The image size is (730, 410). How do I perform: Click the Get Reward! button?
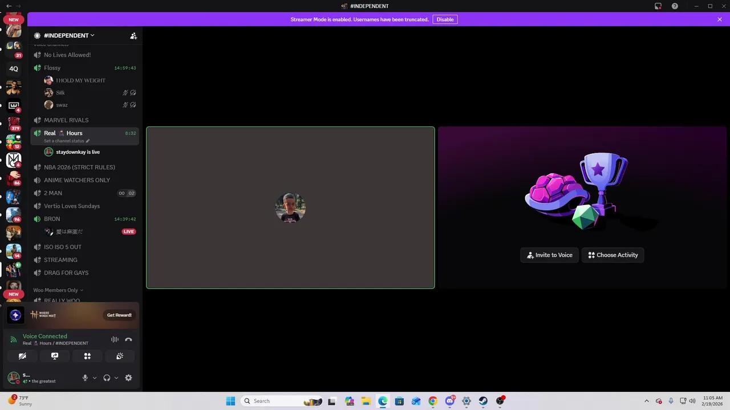pyautogui.click(x=119, y=315)
